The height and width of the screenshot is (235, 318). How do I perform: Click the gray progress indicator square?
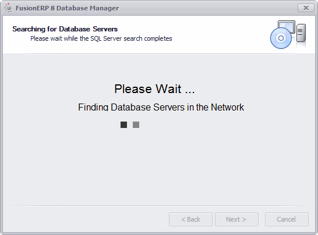tap(136, 124)
